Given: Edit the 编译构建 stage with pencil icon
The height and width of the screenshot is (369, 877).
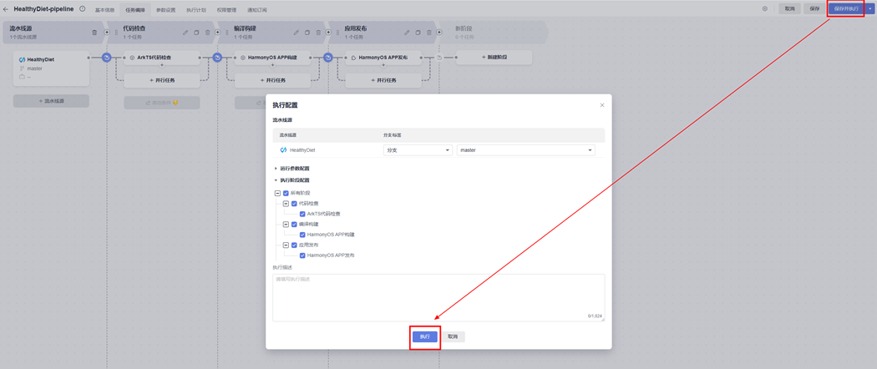Looking at the screenshot, I should point(297,33).
